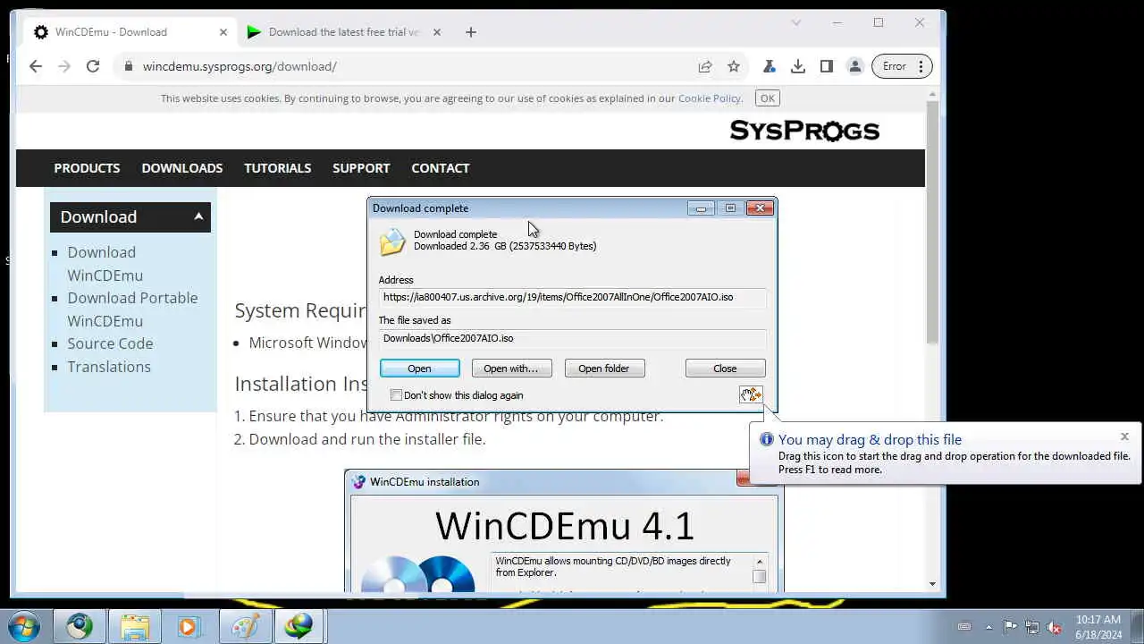Open DOWNLOADS menu item
Image resolution: width=1144 pixels, height=644 pixels.
click(x=182, y=168)
